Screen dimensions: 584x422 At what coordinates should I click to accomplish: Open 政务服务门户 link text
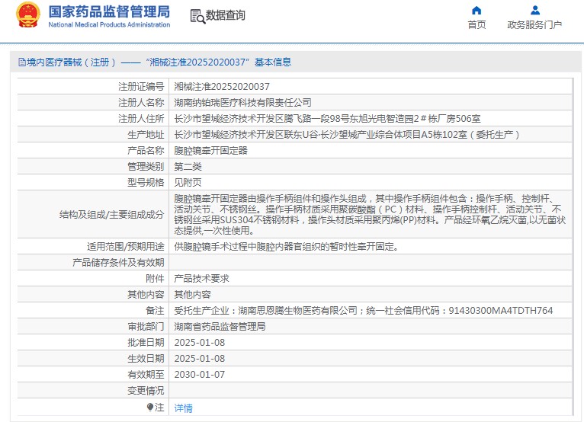coord(534,25)
